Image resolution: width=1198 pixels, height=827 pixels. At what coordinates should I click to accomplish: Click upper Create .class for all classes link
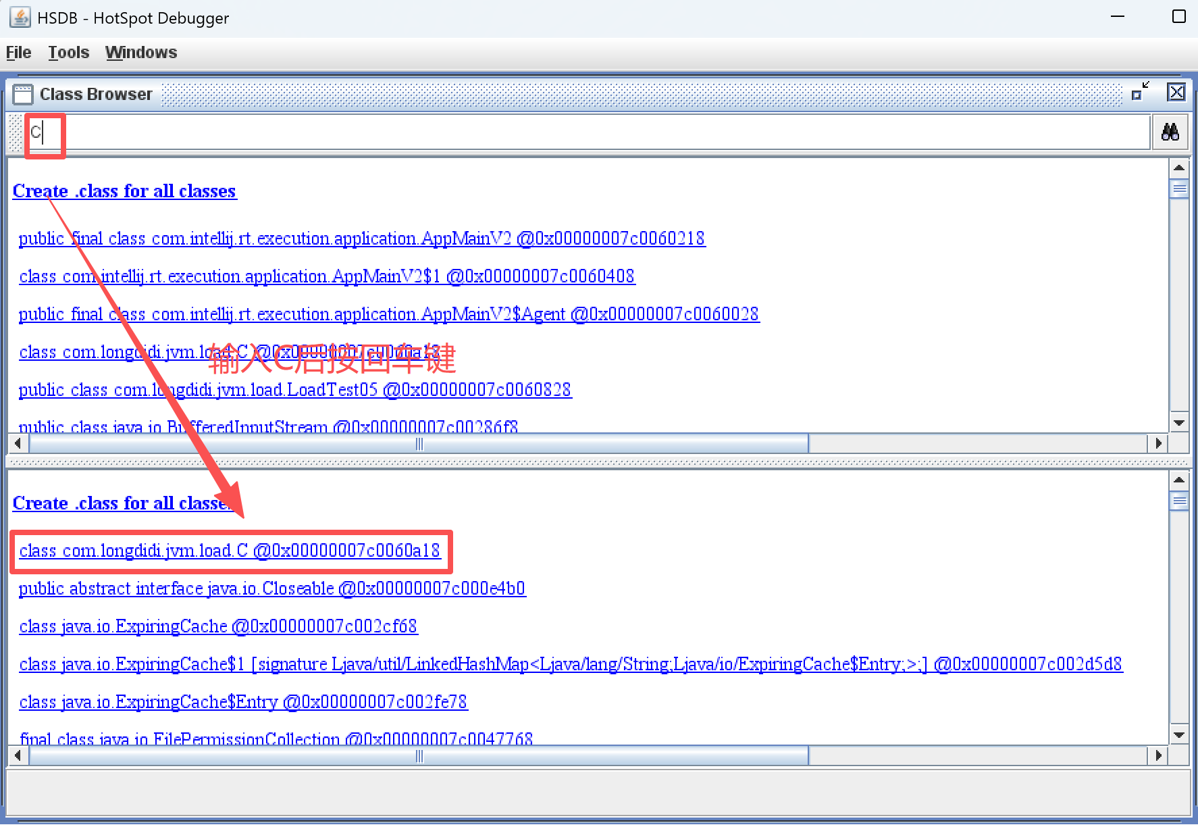(x=124, y=191)
